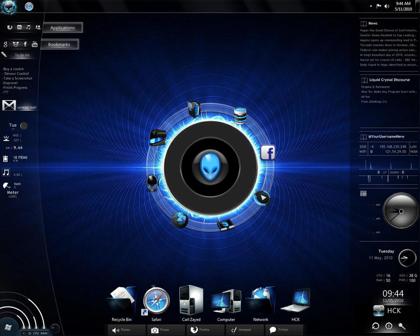Viewport: 420px width, 336px height.
Task: Launch Photoshop from Applications icon row
Action: [19, 27]
